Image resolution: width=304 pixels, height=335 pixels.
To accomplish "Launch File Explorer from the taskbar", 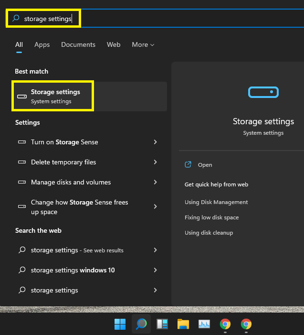I will pyautogui.click(x=183, y=324).
